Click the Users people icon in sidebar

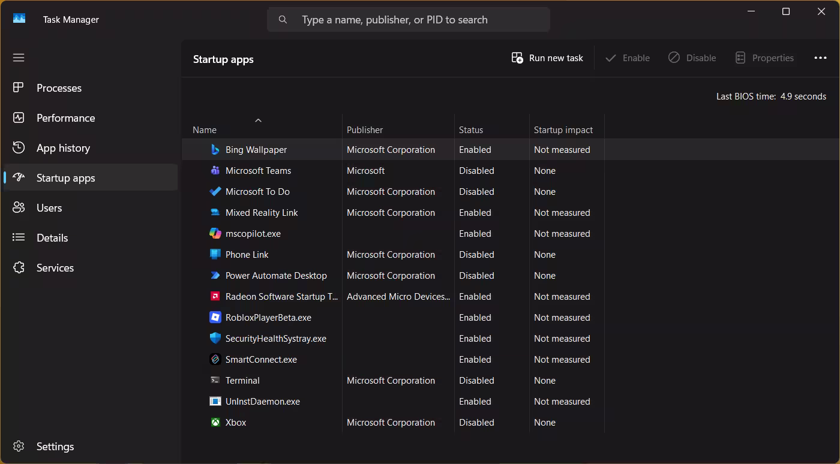(x=19, y=207)
